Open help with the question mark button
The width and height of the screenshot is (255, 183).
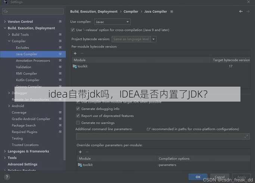point(7,177)
